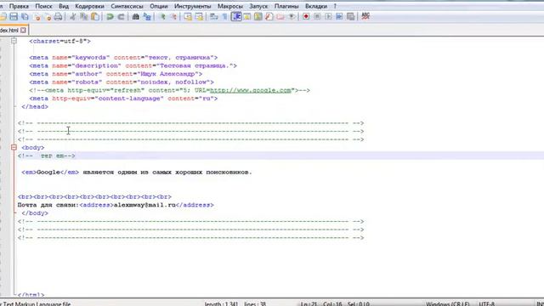
Task: Click the line of repeated <br> tags
Action: [94, 196]
